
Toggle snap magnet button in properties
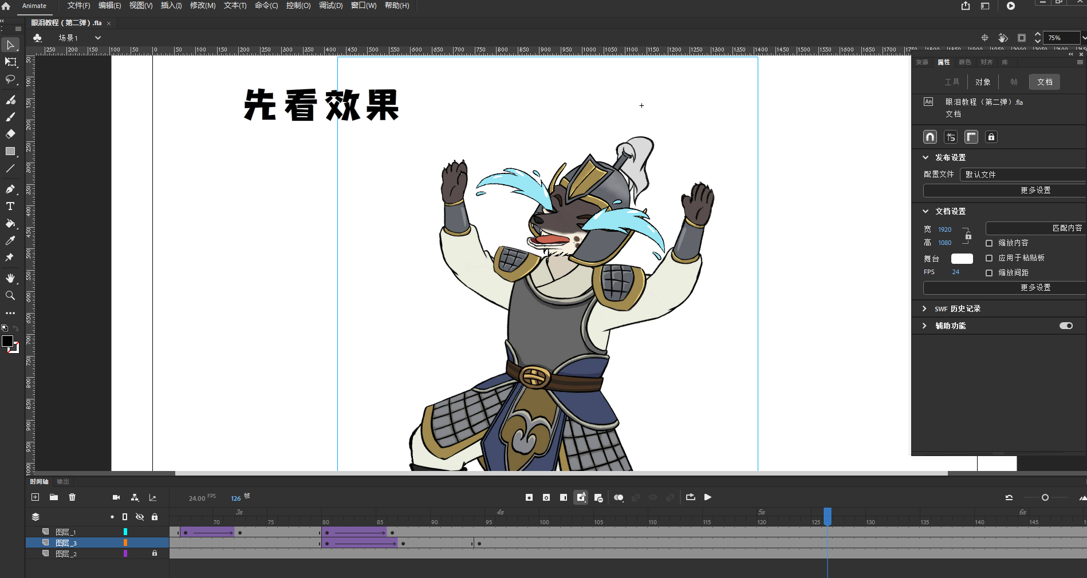[x=930, y=137]
